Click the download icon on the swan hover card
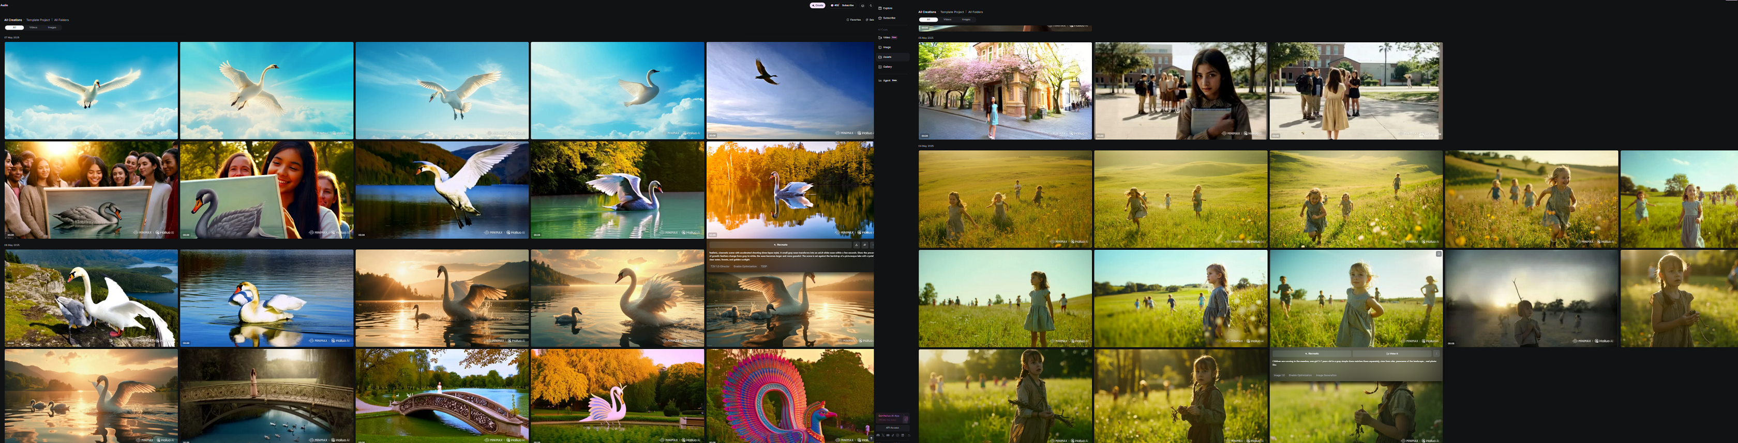The image size is (1738, 443). click(857, 245)
